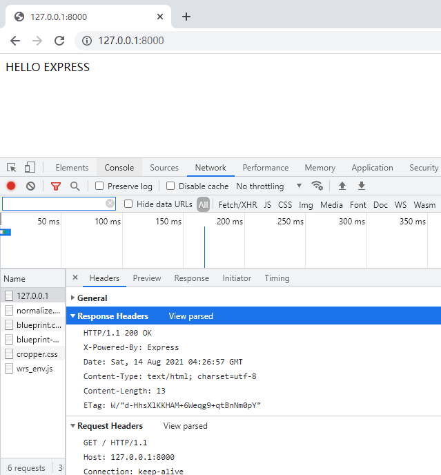This screenshot has height=475, width=441.
Task: Open the Memory panel
Action: pyautogui.click(x=320, y=168)
